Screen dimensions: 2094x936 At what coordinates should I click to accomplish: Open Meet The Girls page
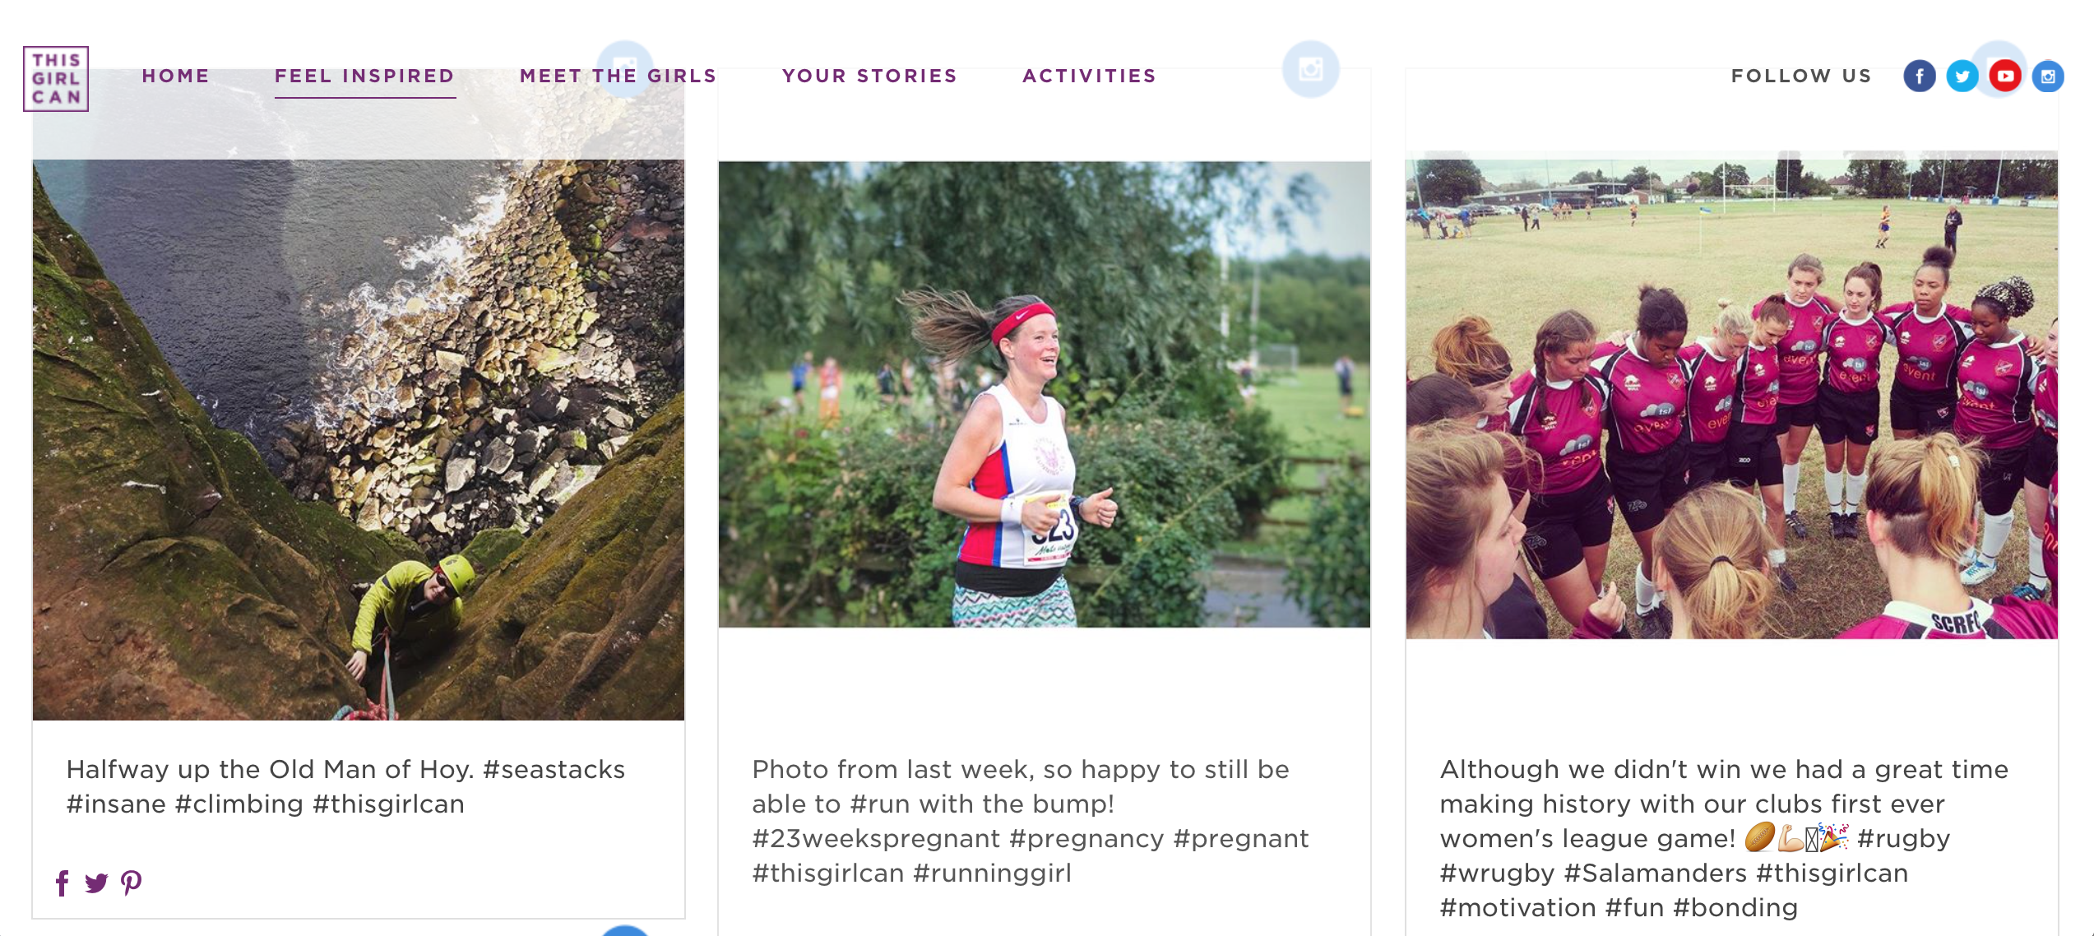[x=618, y=76]
